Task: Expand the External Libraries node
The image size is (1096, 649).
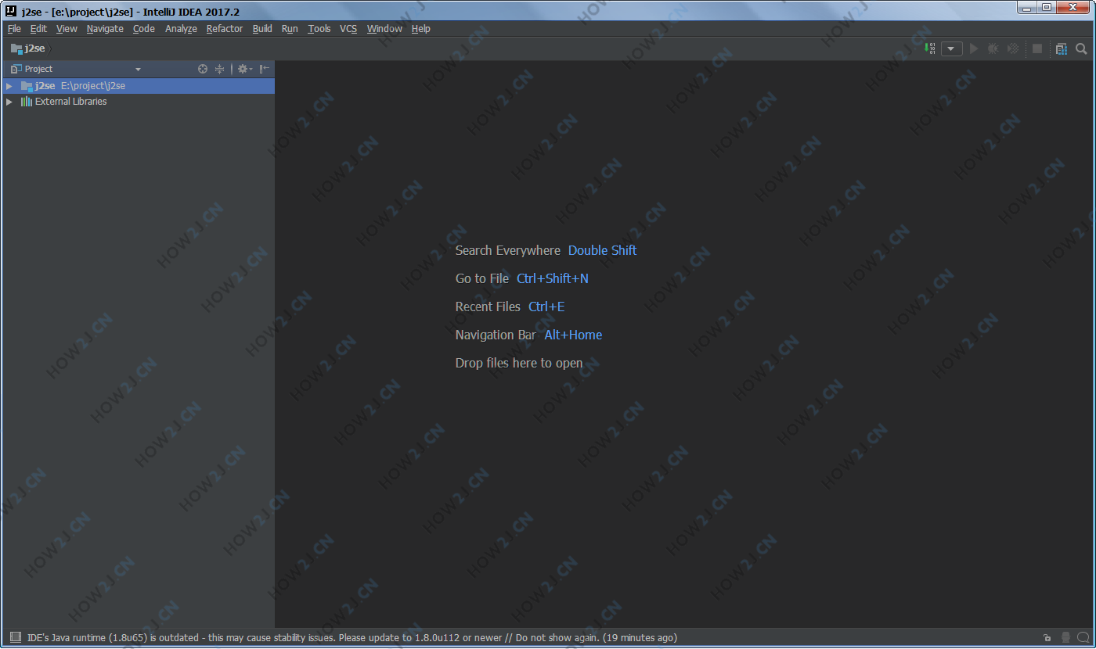Action: point(9,102)
